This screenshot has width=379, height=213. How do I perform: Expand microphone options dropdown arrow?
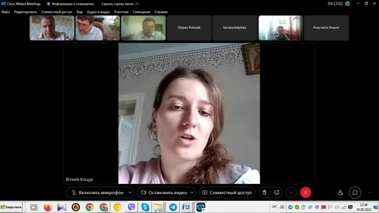(x=130, y=193)
